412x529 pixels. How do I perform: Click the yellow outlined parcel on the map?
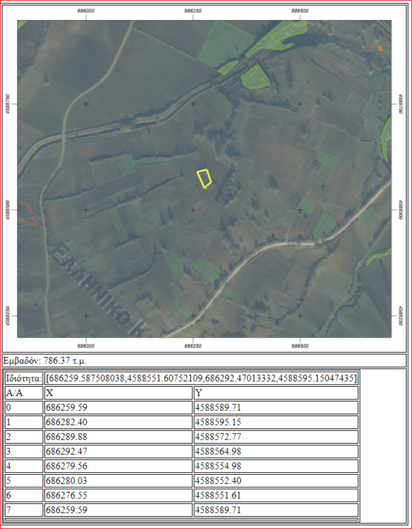click(x=204, y=179)
